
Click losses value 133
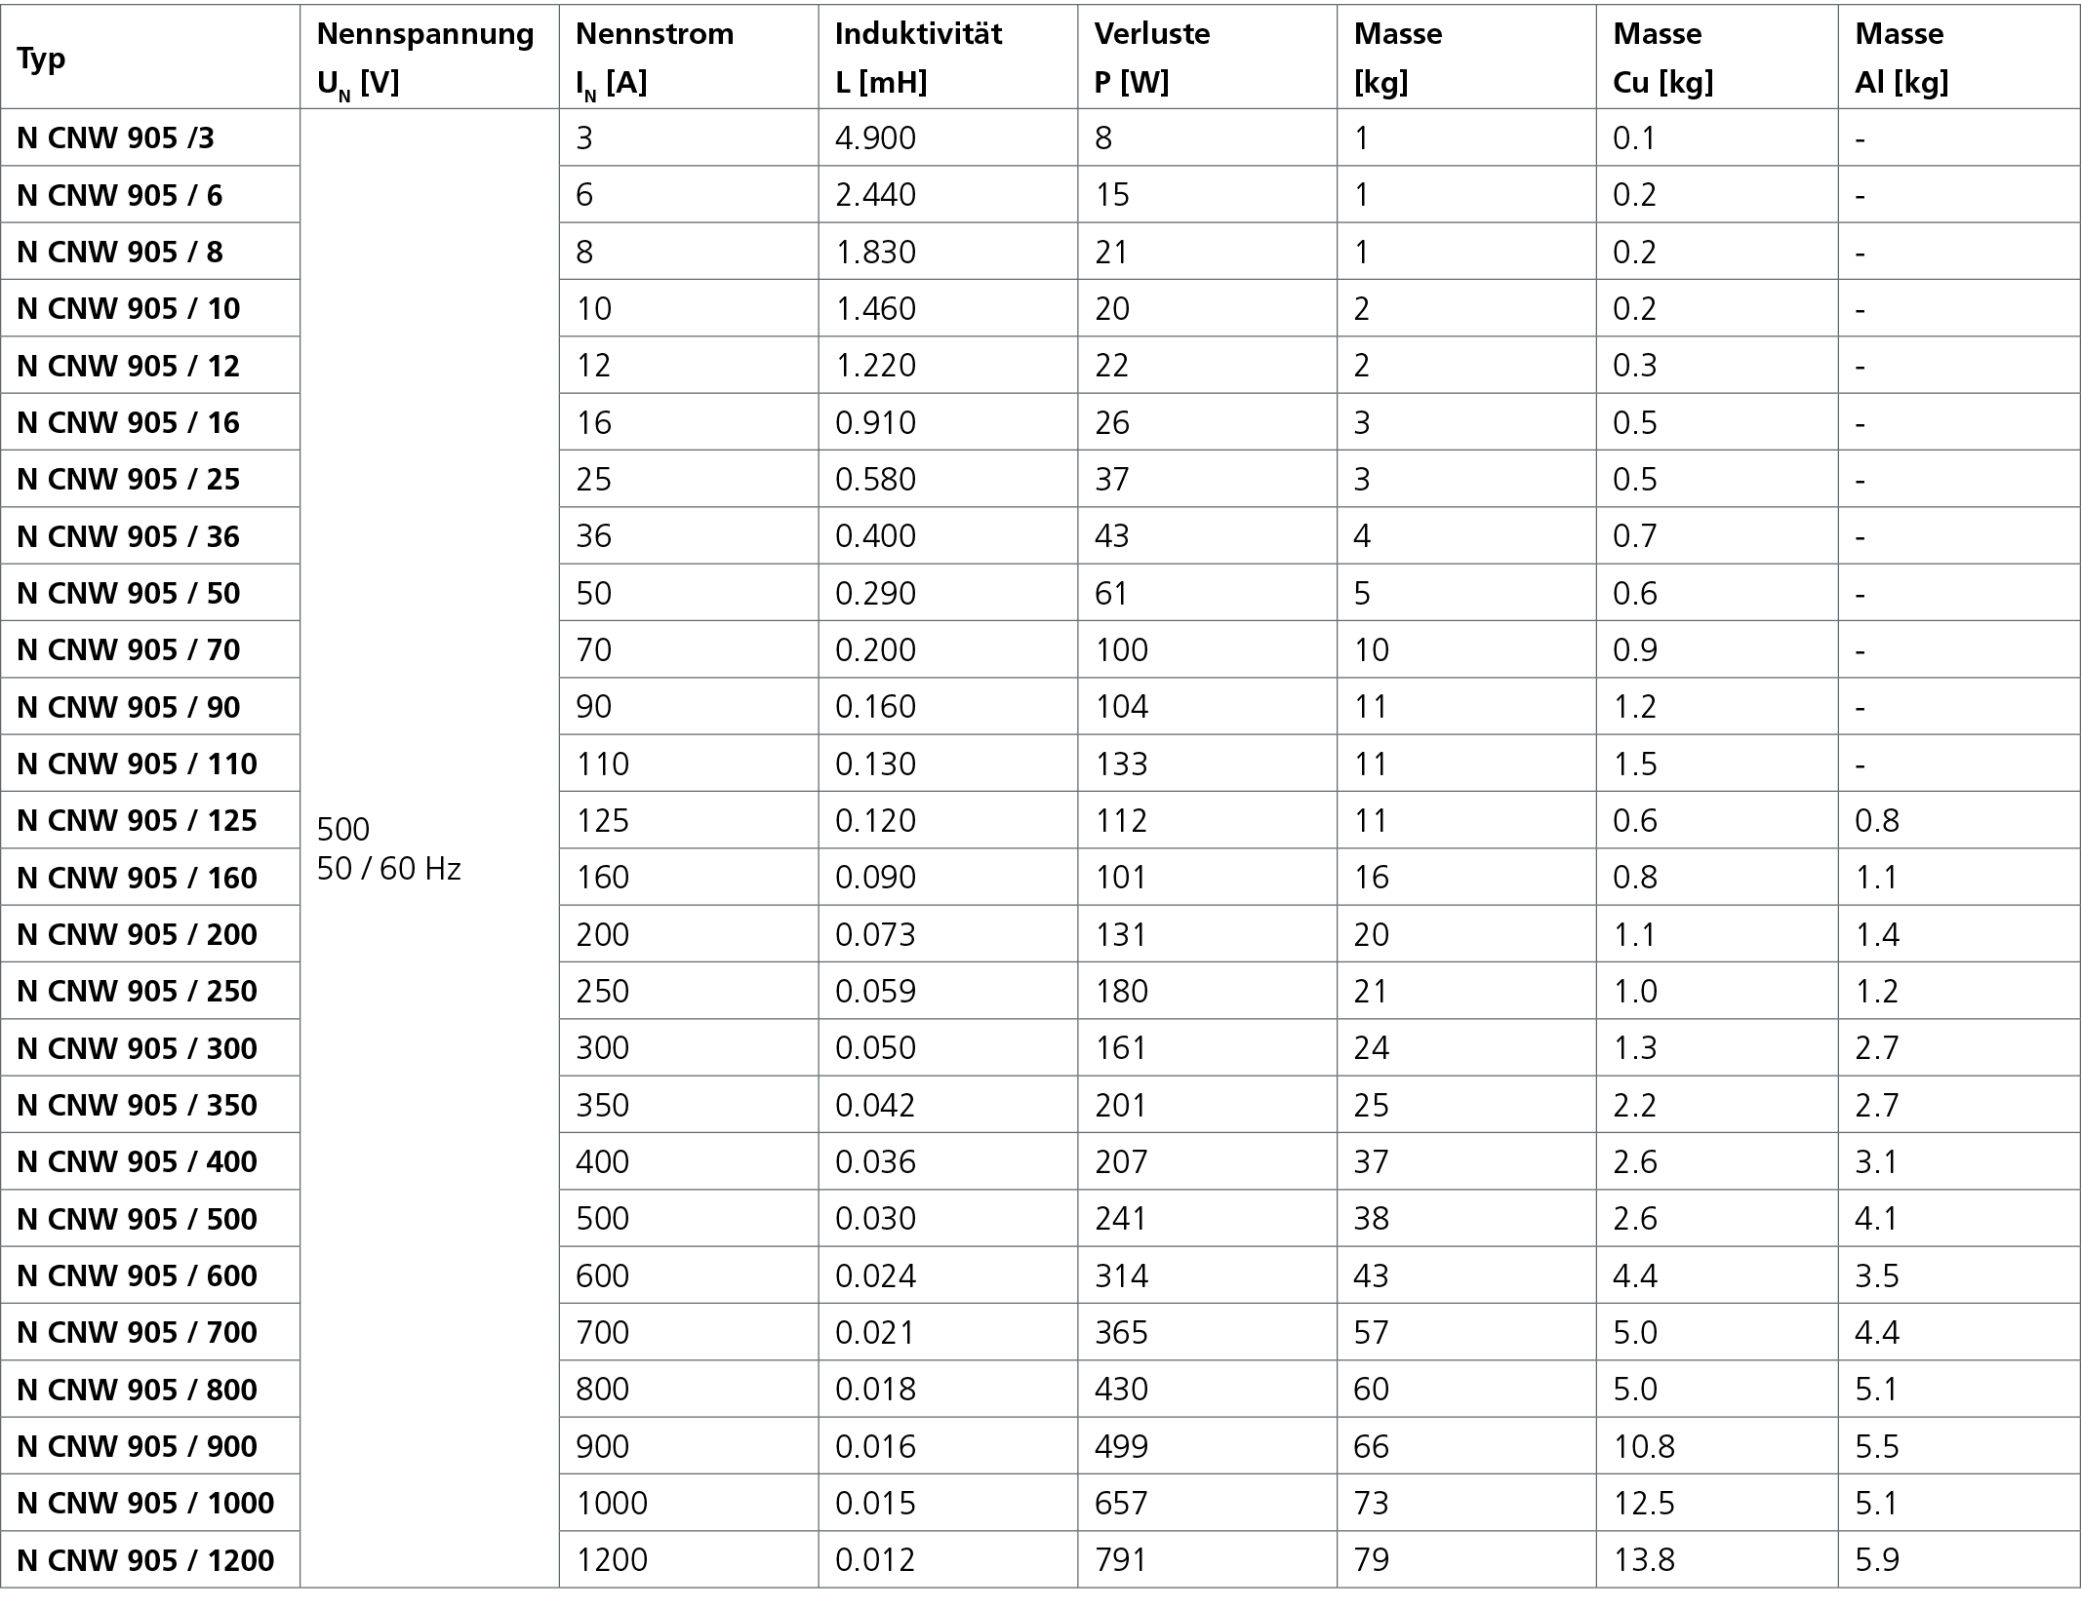pos(1121,764)
